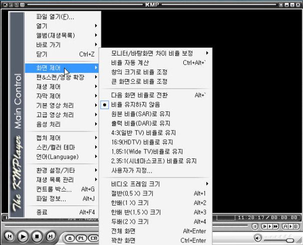The image size is (303, 245).
Task: Expand the 고급 영상 처리 submenu
Action: [62, 115]
